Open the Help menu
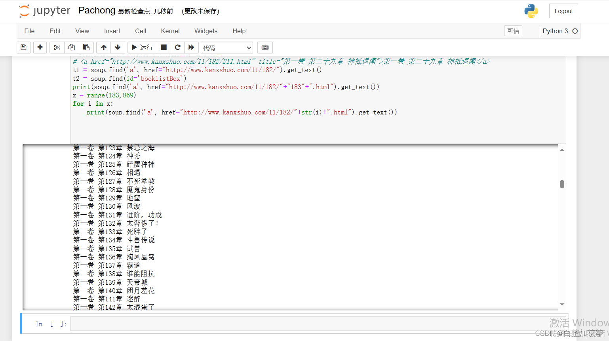The height and width of the screenshot is (341, 609). click(x=239, y=31)
